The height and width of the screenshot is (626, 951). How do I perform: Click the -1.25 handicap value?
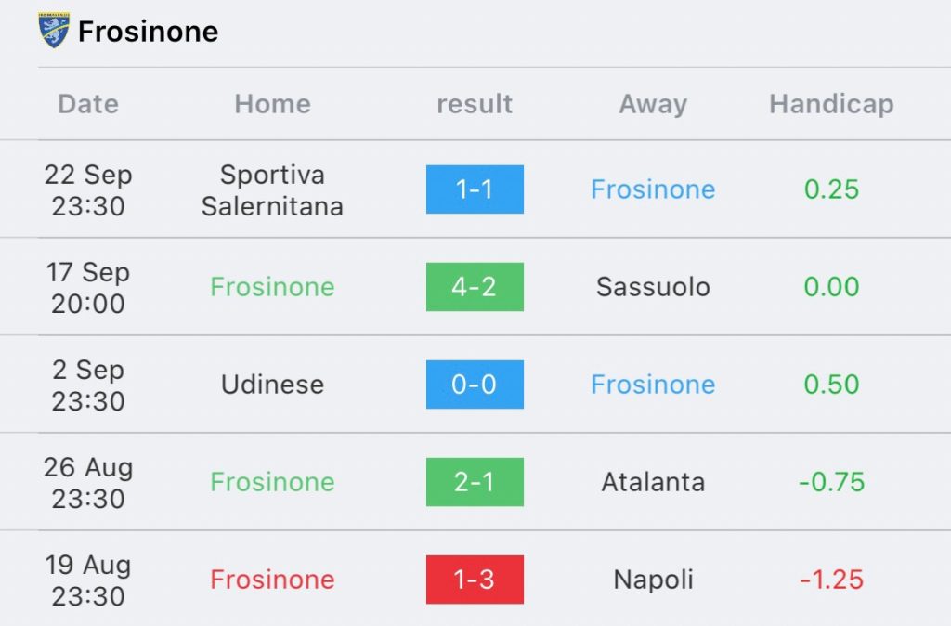[x=831, y=580]
